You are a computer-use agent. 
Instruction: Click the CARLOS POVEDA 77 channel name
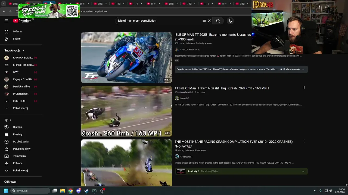coord(190,50)
